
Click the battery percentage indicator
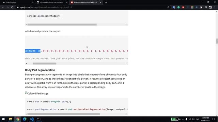175,119
